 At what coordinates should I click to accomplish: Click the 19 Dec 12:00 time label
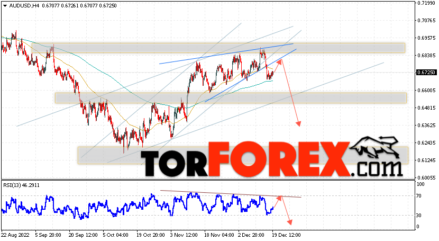(x=286, y=235)
